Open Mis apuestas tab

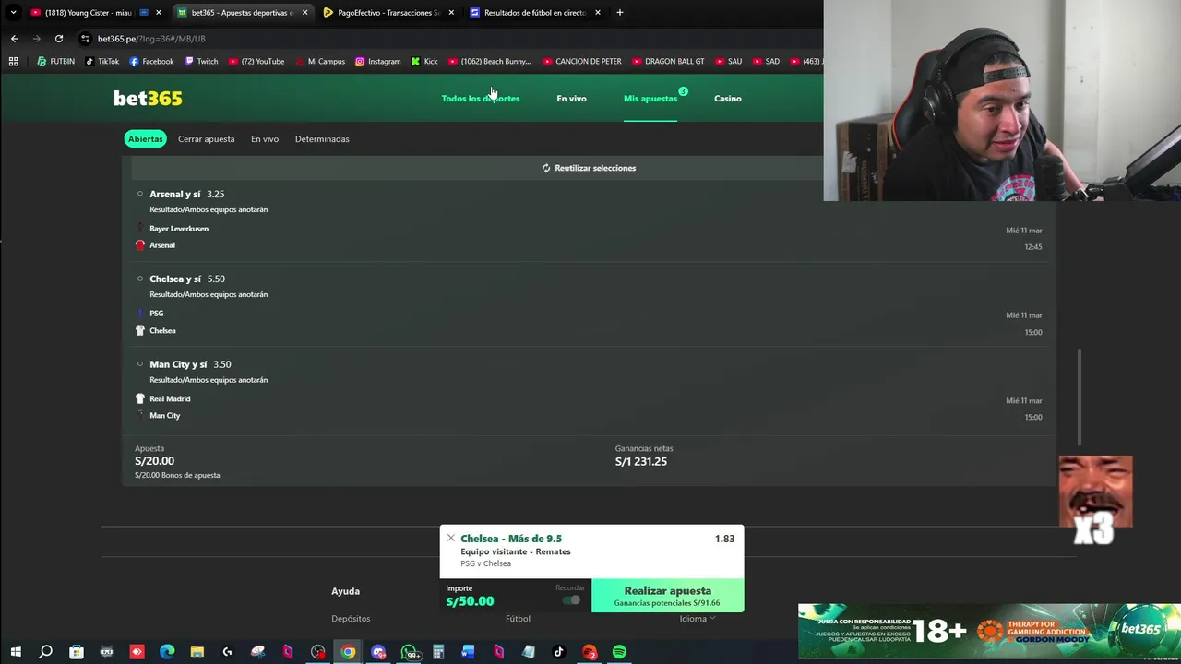tap(650, 98)
